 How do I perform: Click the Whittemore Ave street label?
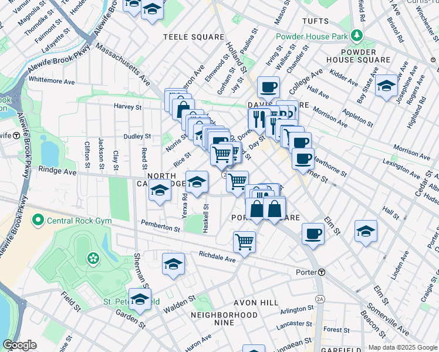click(52, 80)
